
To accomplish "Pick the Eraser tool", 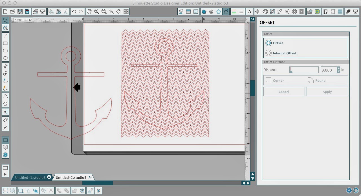I will tap(5, 120).
